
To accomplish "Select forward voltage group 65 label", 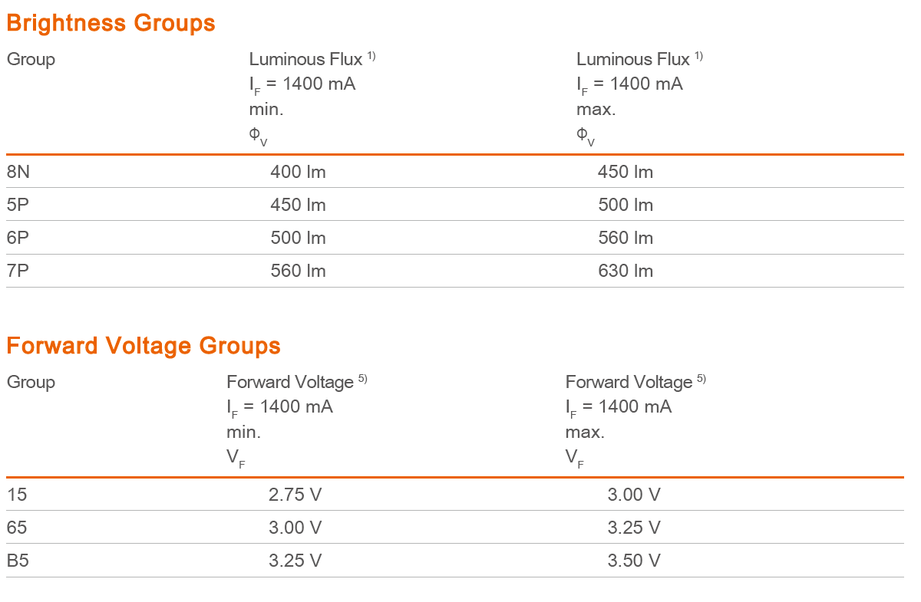I will (x=17, y=528).
